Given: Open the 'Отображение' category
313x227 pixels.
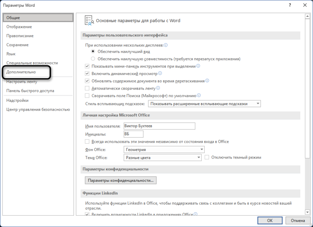Looking at the screenshot, I should (x=38, y=27).
